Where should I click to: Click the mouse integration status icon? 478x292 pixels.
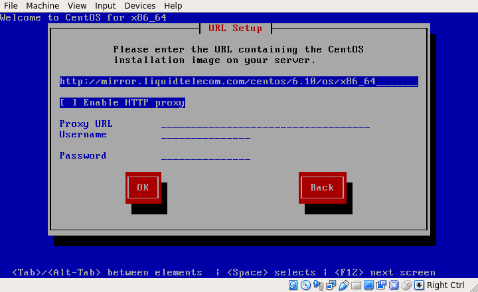click(x=406, y=285)
